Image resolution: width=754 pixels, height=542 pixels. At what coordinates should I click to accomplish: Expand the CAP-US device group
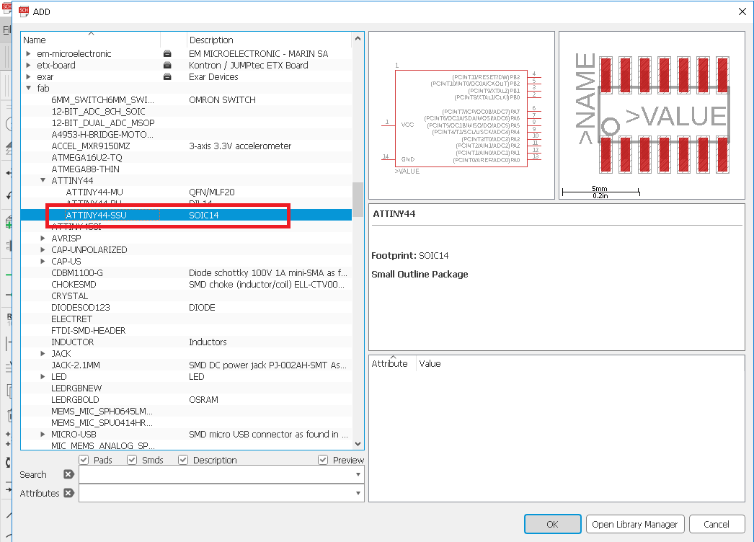click(43, 261)
